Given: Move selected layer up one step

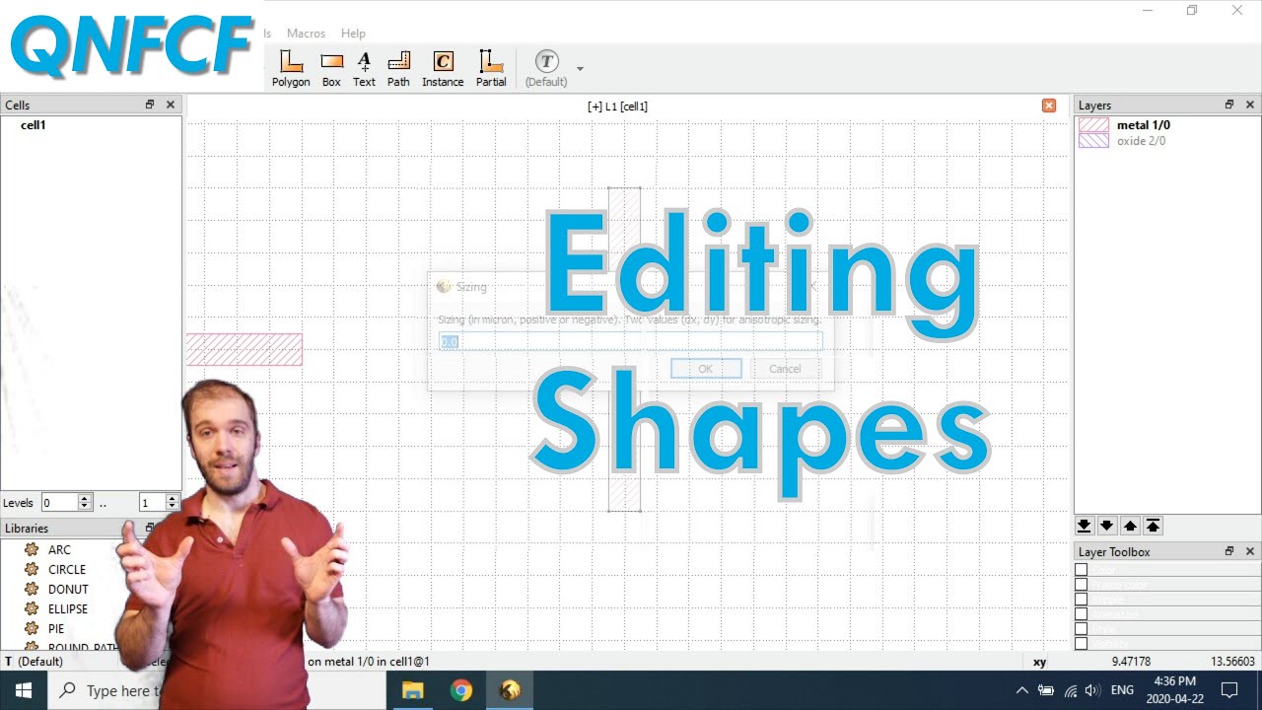Looking at the screenshot, I should coord(1130,526).
